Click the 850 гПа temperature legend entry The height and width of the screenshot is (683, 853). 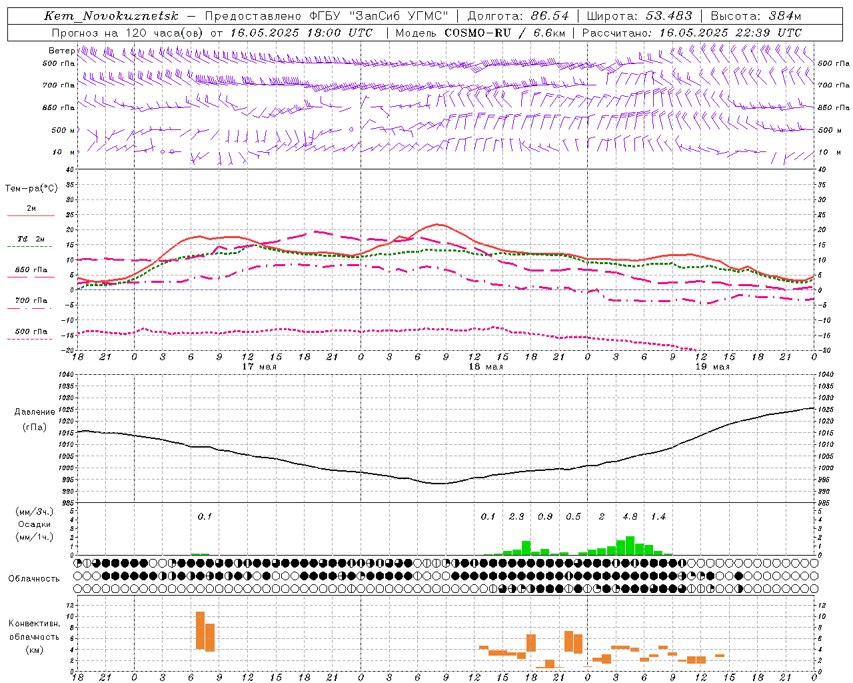point(31,270)
